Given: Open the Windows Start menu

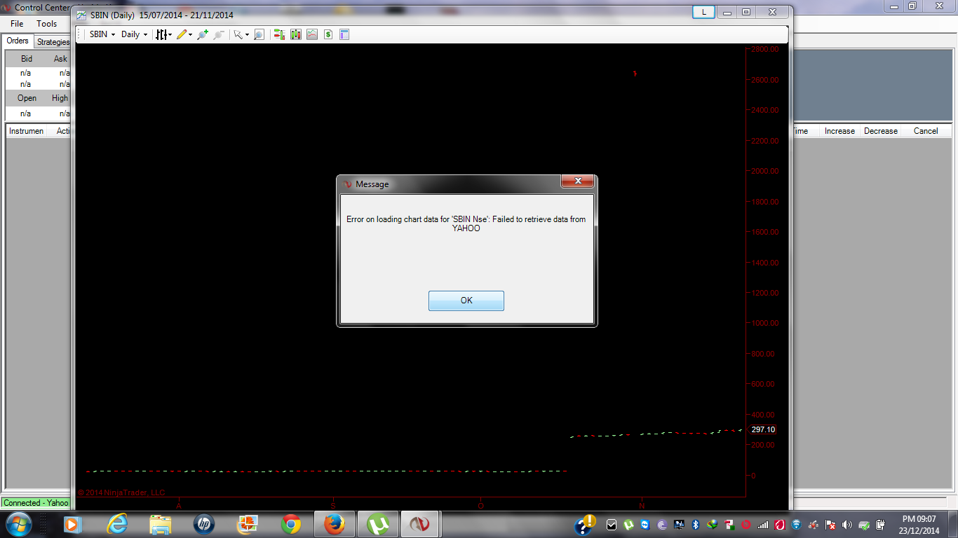Looking at the screenshot, I should coord(18,524).
